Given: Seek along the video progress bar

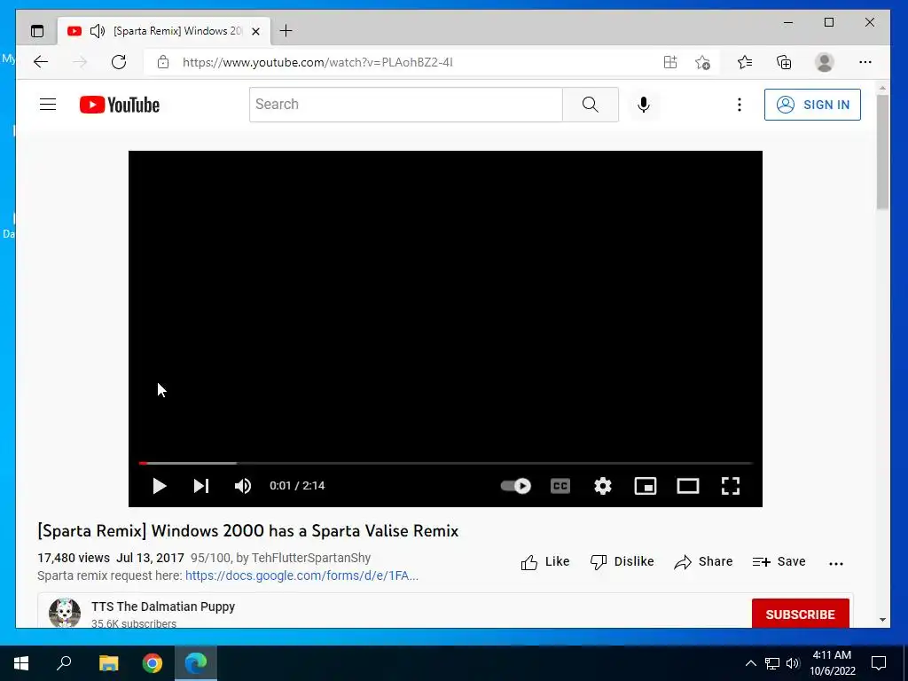Looking at the screenshot, I should [445, 463].
